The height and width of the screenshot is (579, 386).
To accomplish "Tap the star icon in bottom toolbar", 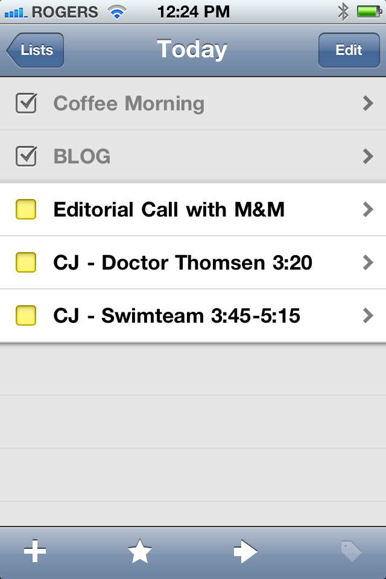I will 140,552.
